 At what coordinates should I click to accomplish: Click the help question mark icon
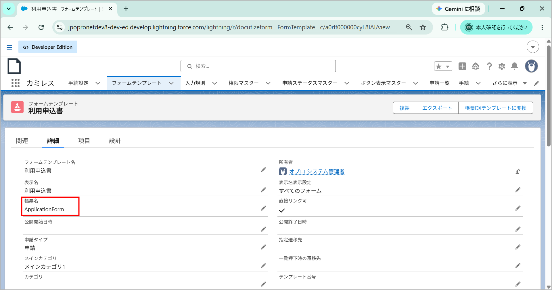pos(489,66)
